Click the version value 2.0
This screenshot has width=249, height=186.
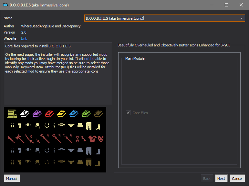[24, 32]
